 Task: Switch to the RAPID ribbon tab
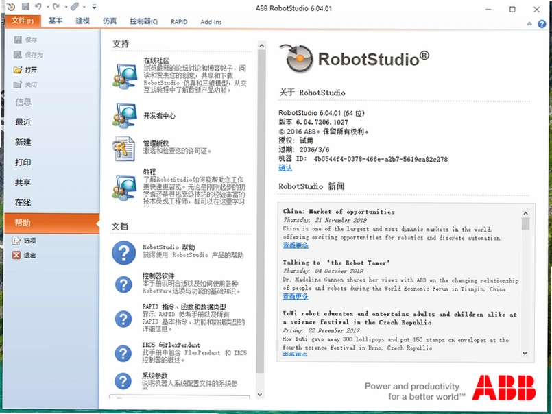(179, 21)
